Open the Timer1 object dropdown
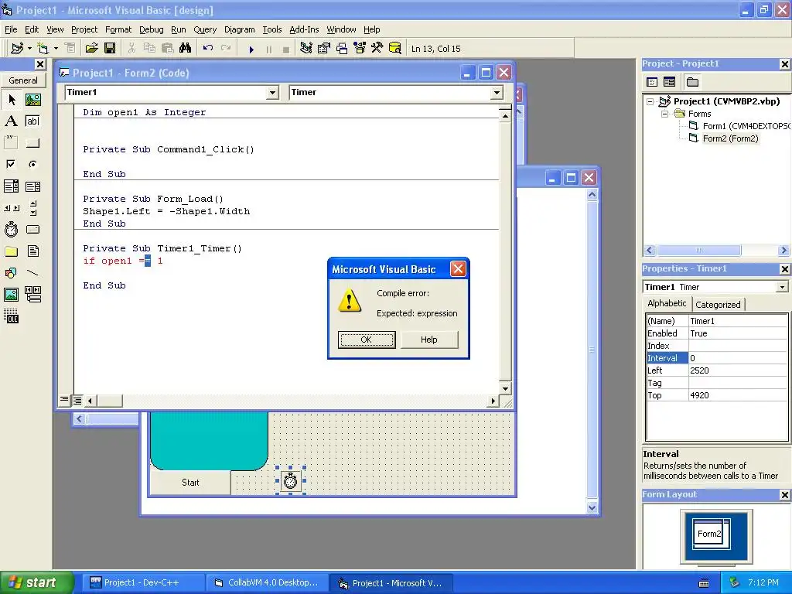Viewport: 792px width, 594px height. click(x=273, y=93)
